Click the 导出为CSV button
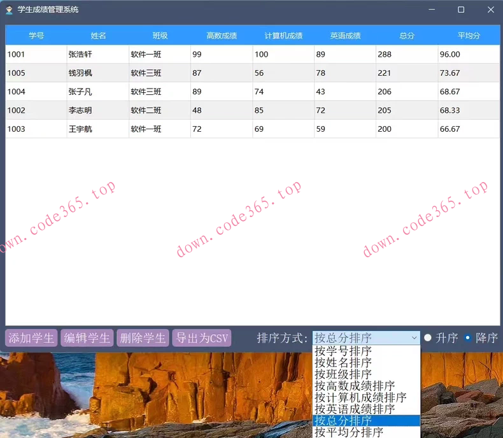The height and width of the screenshot is (438, 503). coord(202,338)
